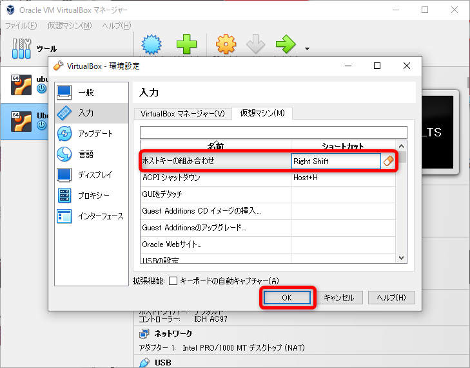Image resolution: width=470 pixels, height=368 pixels.
Task: Click scrollbar up arrow in shortcut list
Action: (x=402, y=146)
